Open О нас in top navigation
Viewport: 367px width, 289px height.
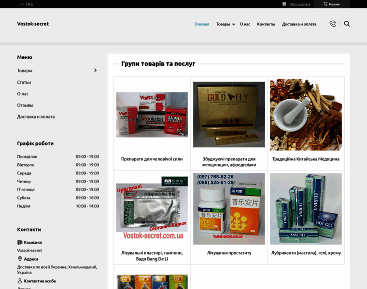point(245,24)
